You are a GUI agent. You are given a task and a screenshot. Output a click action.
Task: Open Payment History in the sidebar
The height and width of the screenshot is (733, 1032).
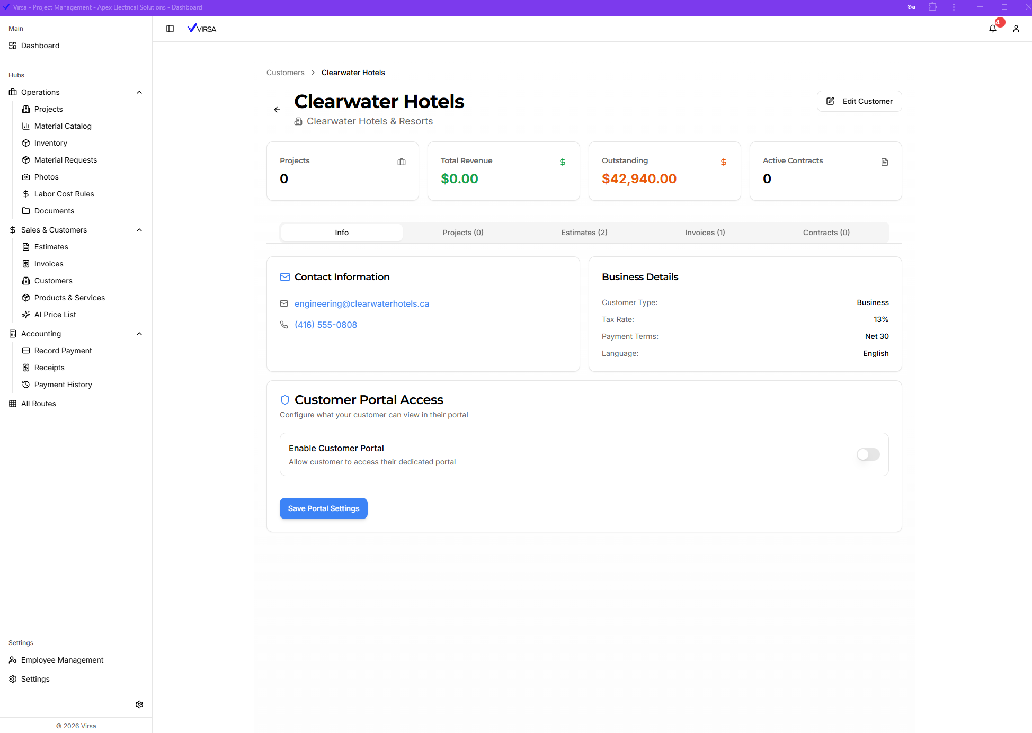point(63,385)
